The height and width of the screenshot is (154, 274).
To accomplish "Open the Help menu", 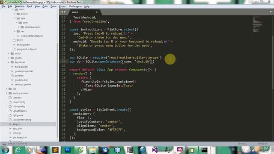I will (x=87, y=6).
